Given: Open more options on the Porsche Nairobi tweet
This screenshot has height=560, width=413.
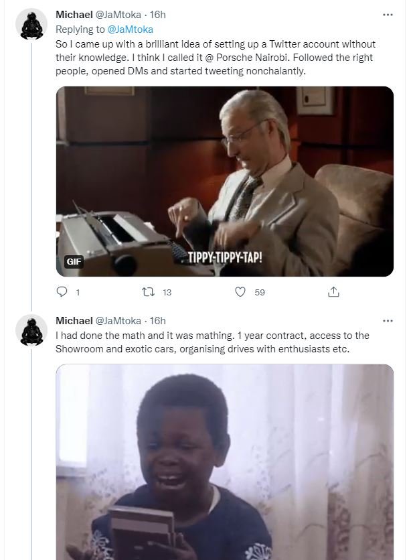Looking at the screenshot, I should pyautogui.click(x=388, y=15).
